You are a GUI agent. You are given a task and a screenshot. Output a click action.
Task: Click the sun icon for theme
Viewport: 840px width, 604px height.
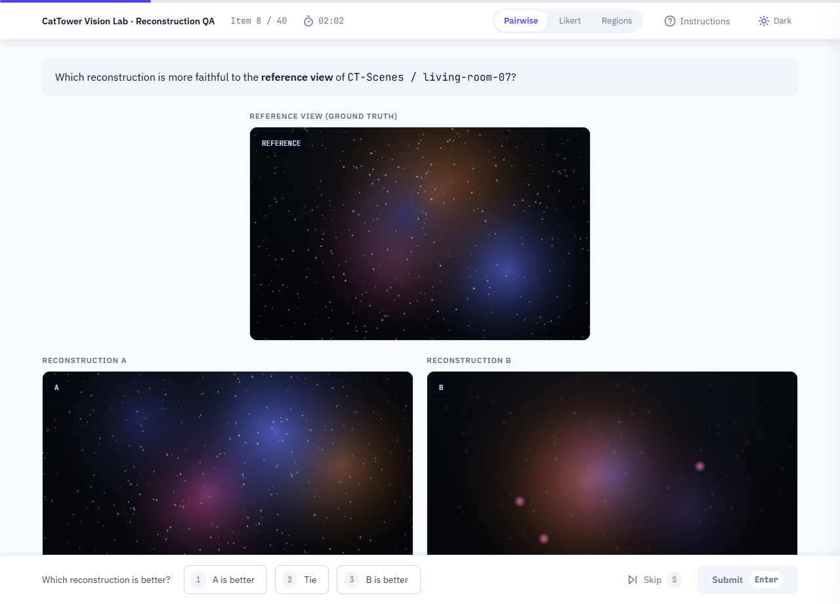[x=764, y=21]
